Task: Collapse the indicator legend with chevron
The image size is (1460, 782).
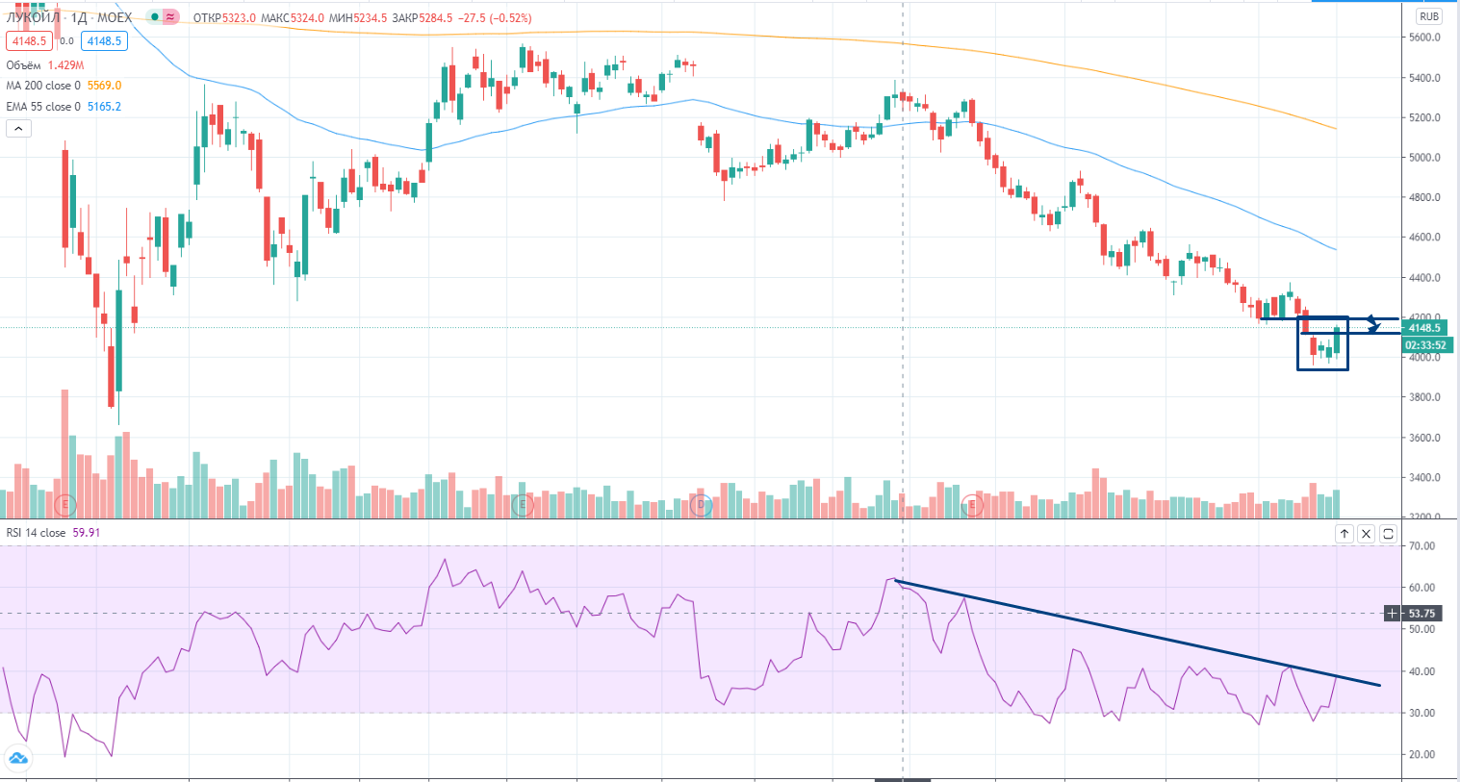Action: 18,128
